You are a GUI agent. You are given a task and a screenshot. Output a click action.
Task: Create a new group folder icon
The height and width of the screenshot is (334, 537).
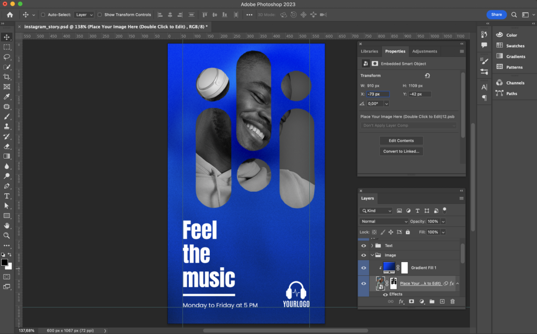pyautogui.click(x=432, y=301)
